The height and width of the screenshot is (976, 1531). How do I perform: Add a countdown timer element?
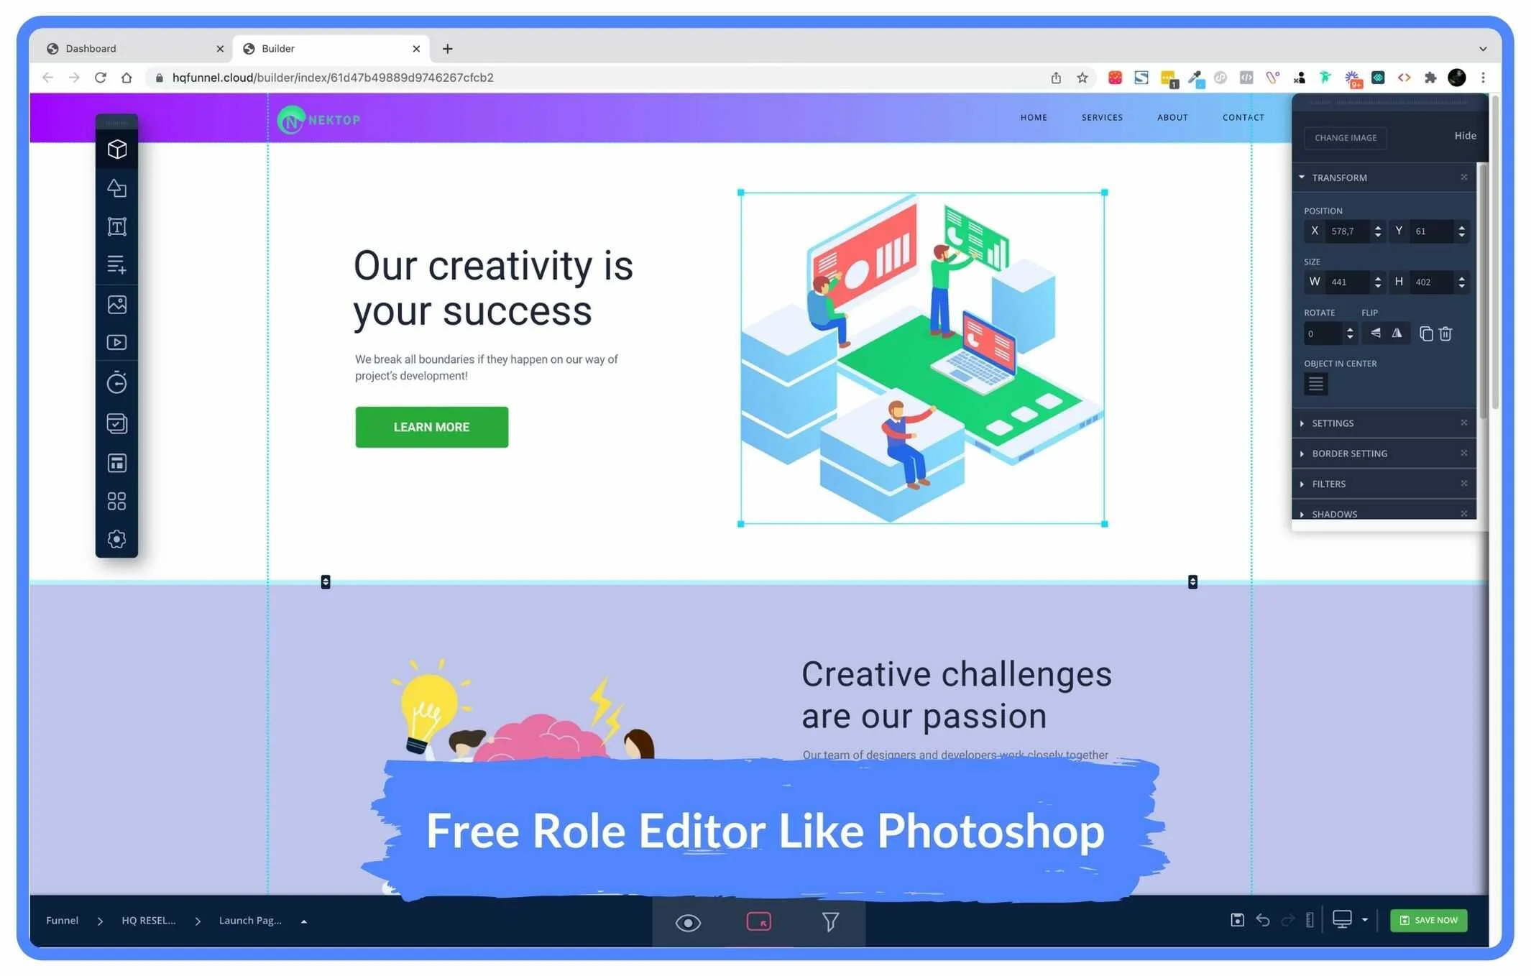(116, 382)
